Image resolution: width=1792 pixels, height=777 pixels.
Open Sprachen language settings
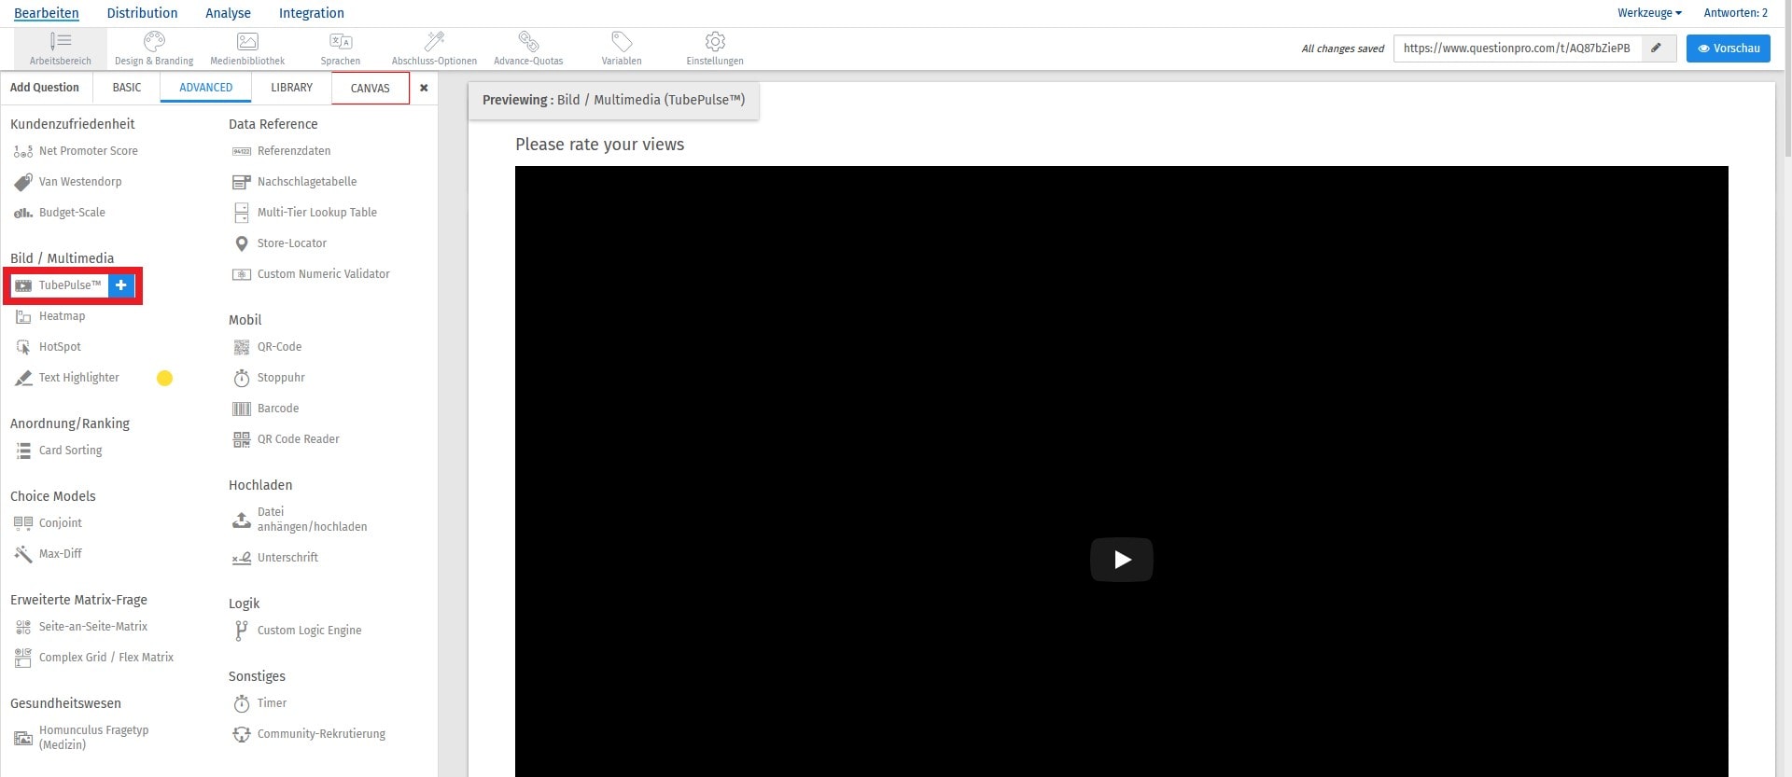click(x=341, y=49)
